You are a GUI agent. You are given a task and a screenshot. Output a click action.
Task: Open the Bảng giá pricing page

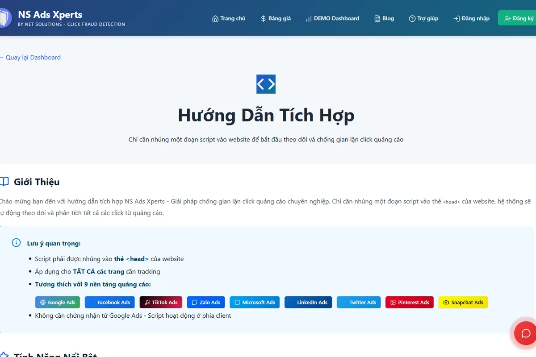(x=276, y=18)
